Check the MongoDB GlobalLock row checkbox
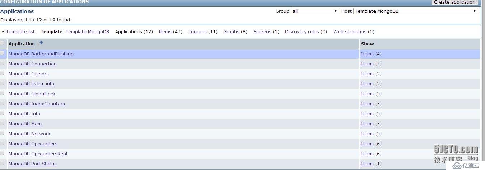The height and width of the screenshot is (170, 485). (x=2, y=93)
